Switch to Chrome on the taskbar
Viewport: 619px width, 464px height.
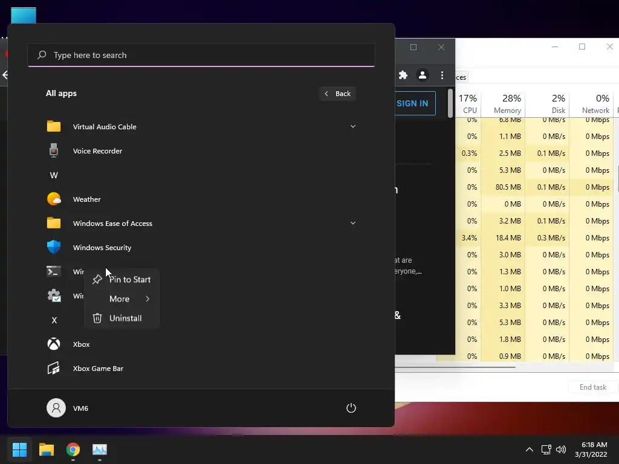[73, 449]
